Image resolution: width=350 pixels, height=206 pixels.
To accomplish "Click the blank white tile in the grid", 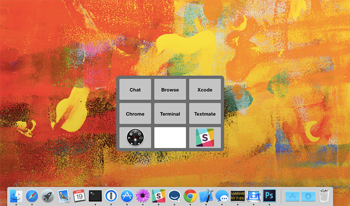I will tap(170, 137).
